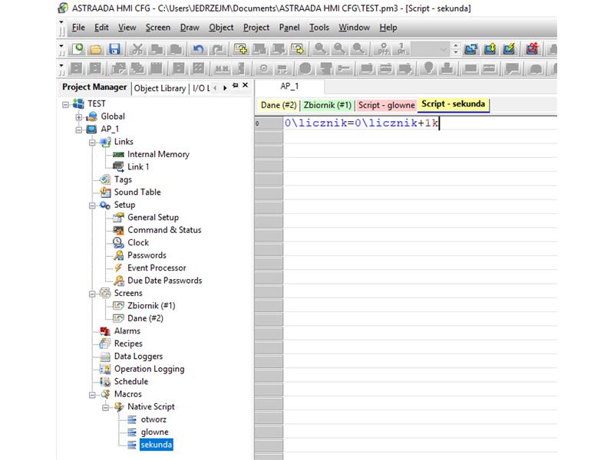Open a project with the folder icon

coord(96,49)
